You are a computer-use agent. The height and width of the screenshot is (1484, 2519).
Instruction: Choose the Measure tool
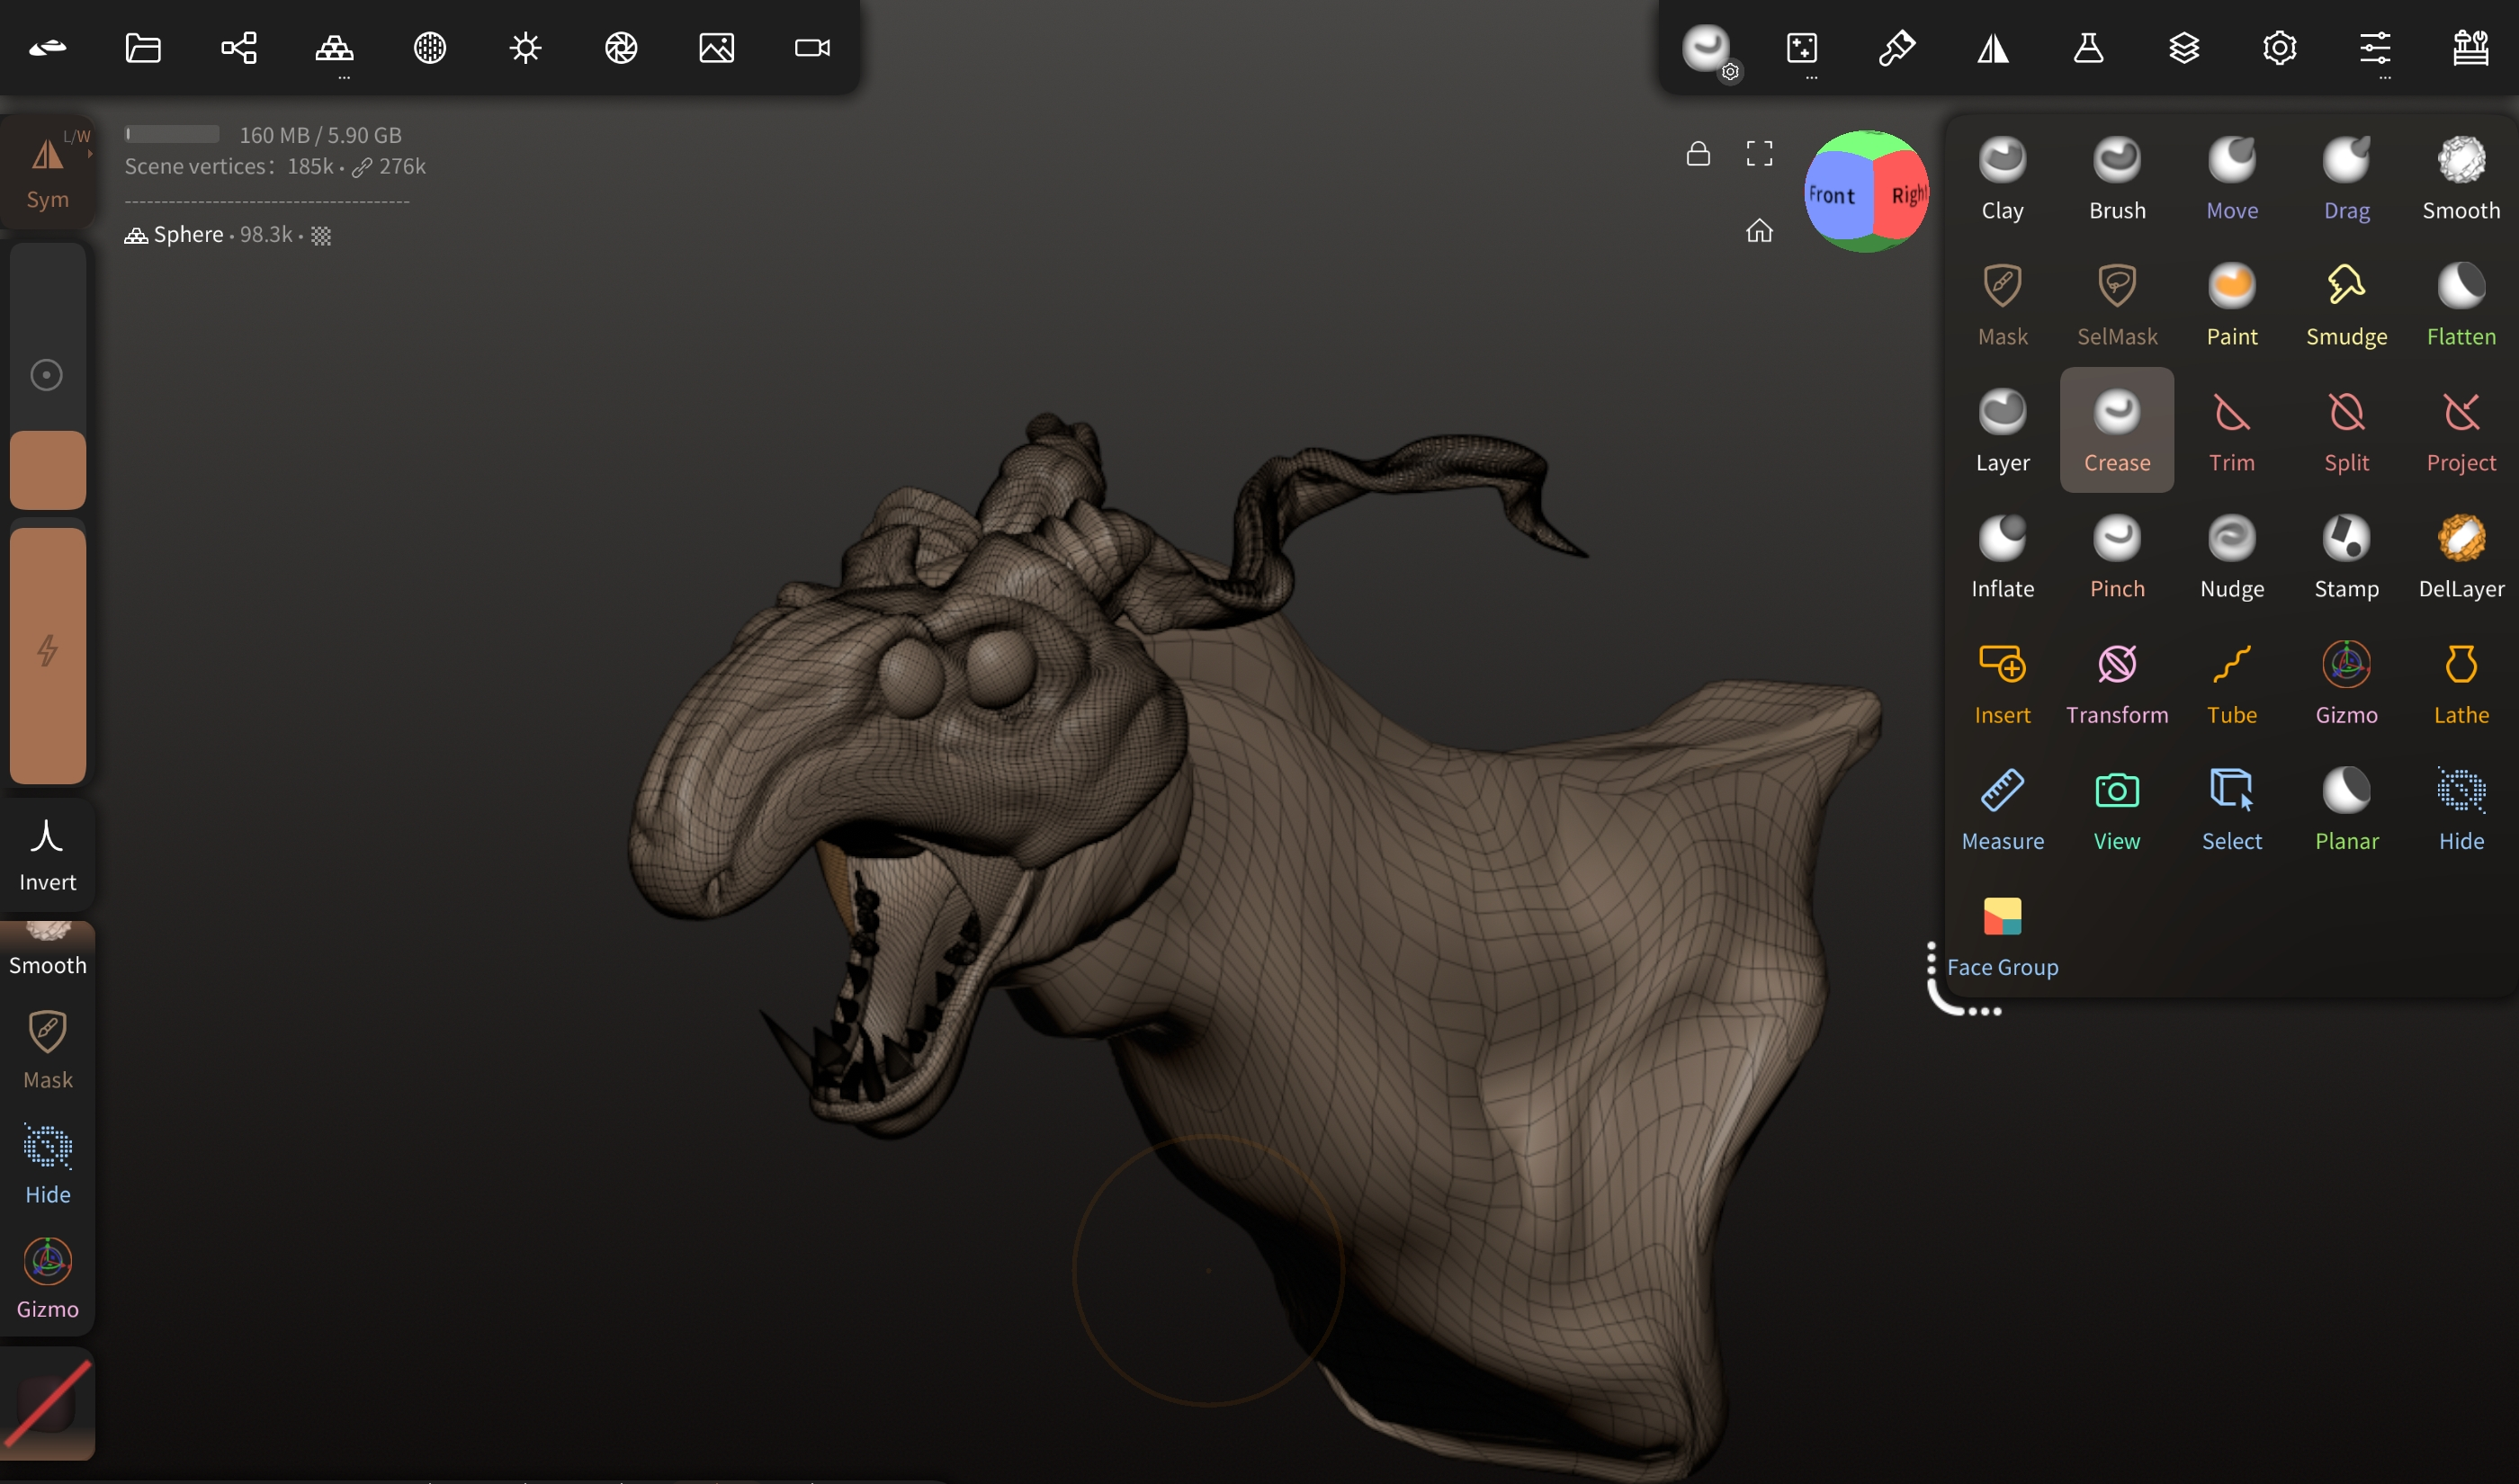2002,809
